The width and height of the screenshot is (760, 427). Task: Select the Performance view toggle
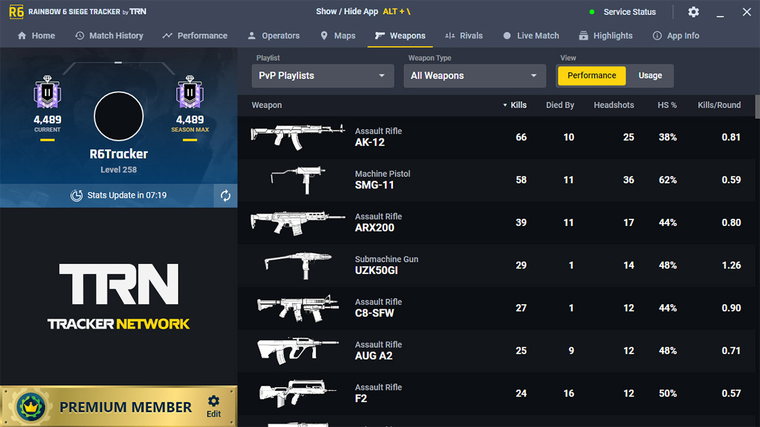(591, 75)
